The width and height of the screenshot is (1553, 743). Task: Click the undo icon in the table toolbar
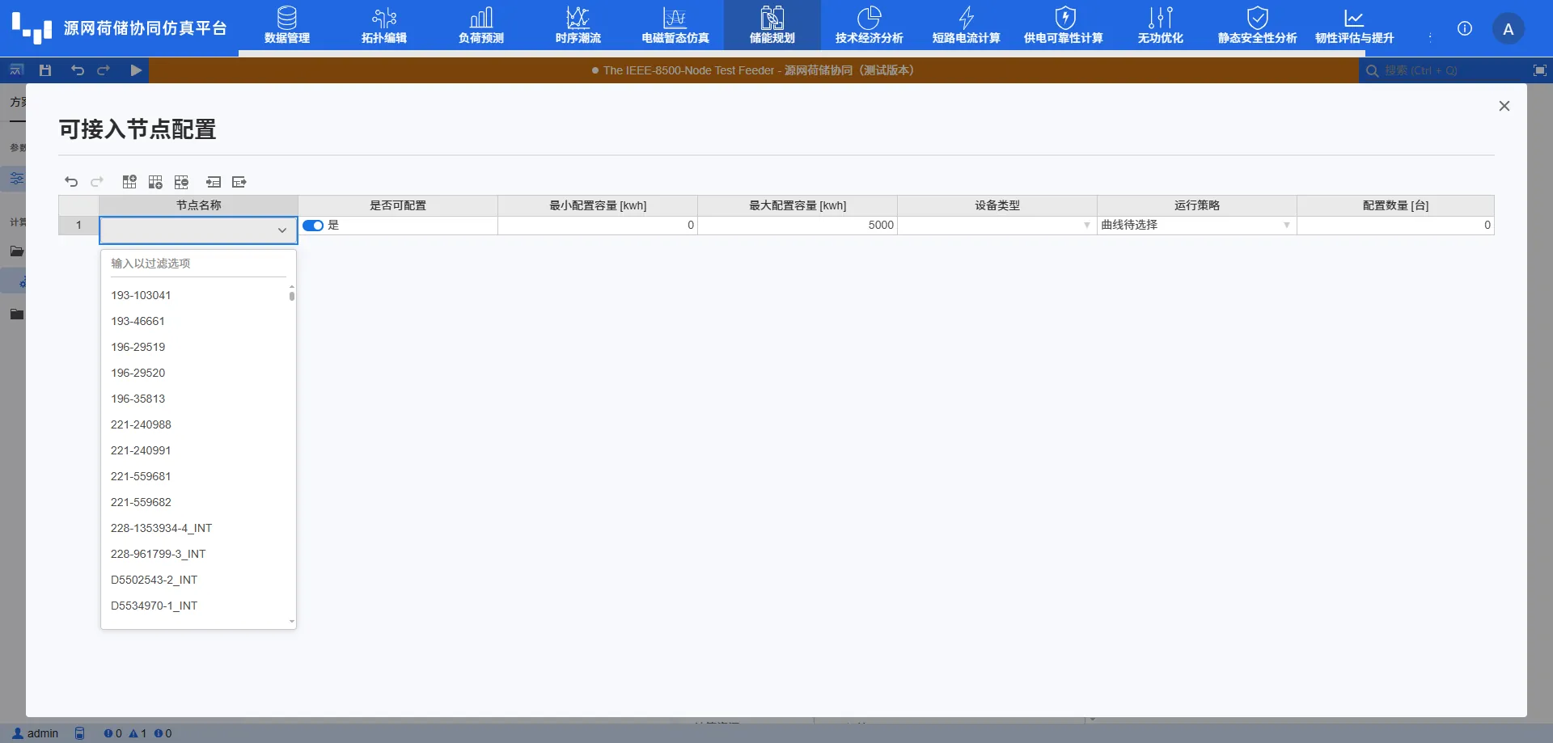click(x=71, y=182)
